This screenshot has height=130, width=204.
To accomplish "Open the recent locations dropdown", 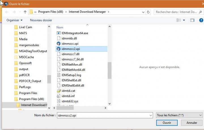I will click(20, 12).
